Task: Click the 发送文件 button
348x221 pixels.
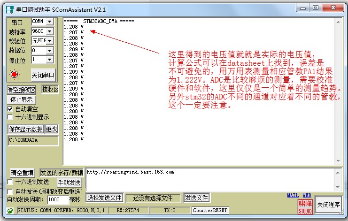Action: point(196,198)
